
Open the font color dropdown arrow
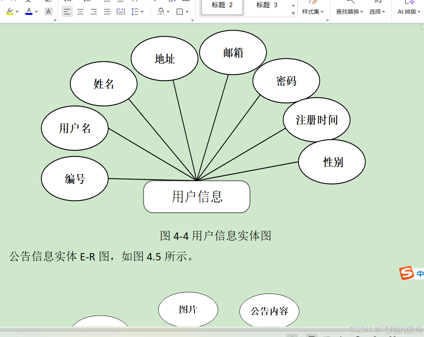36,11
